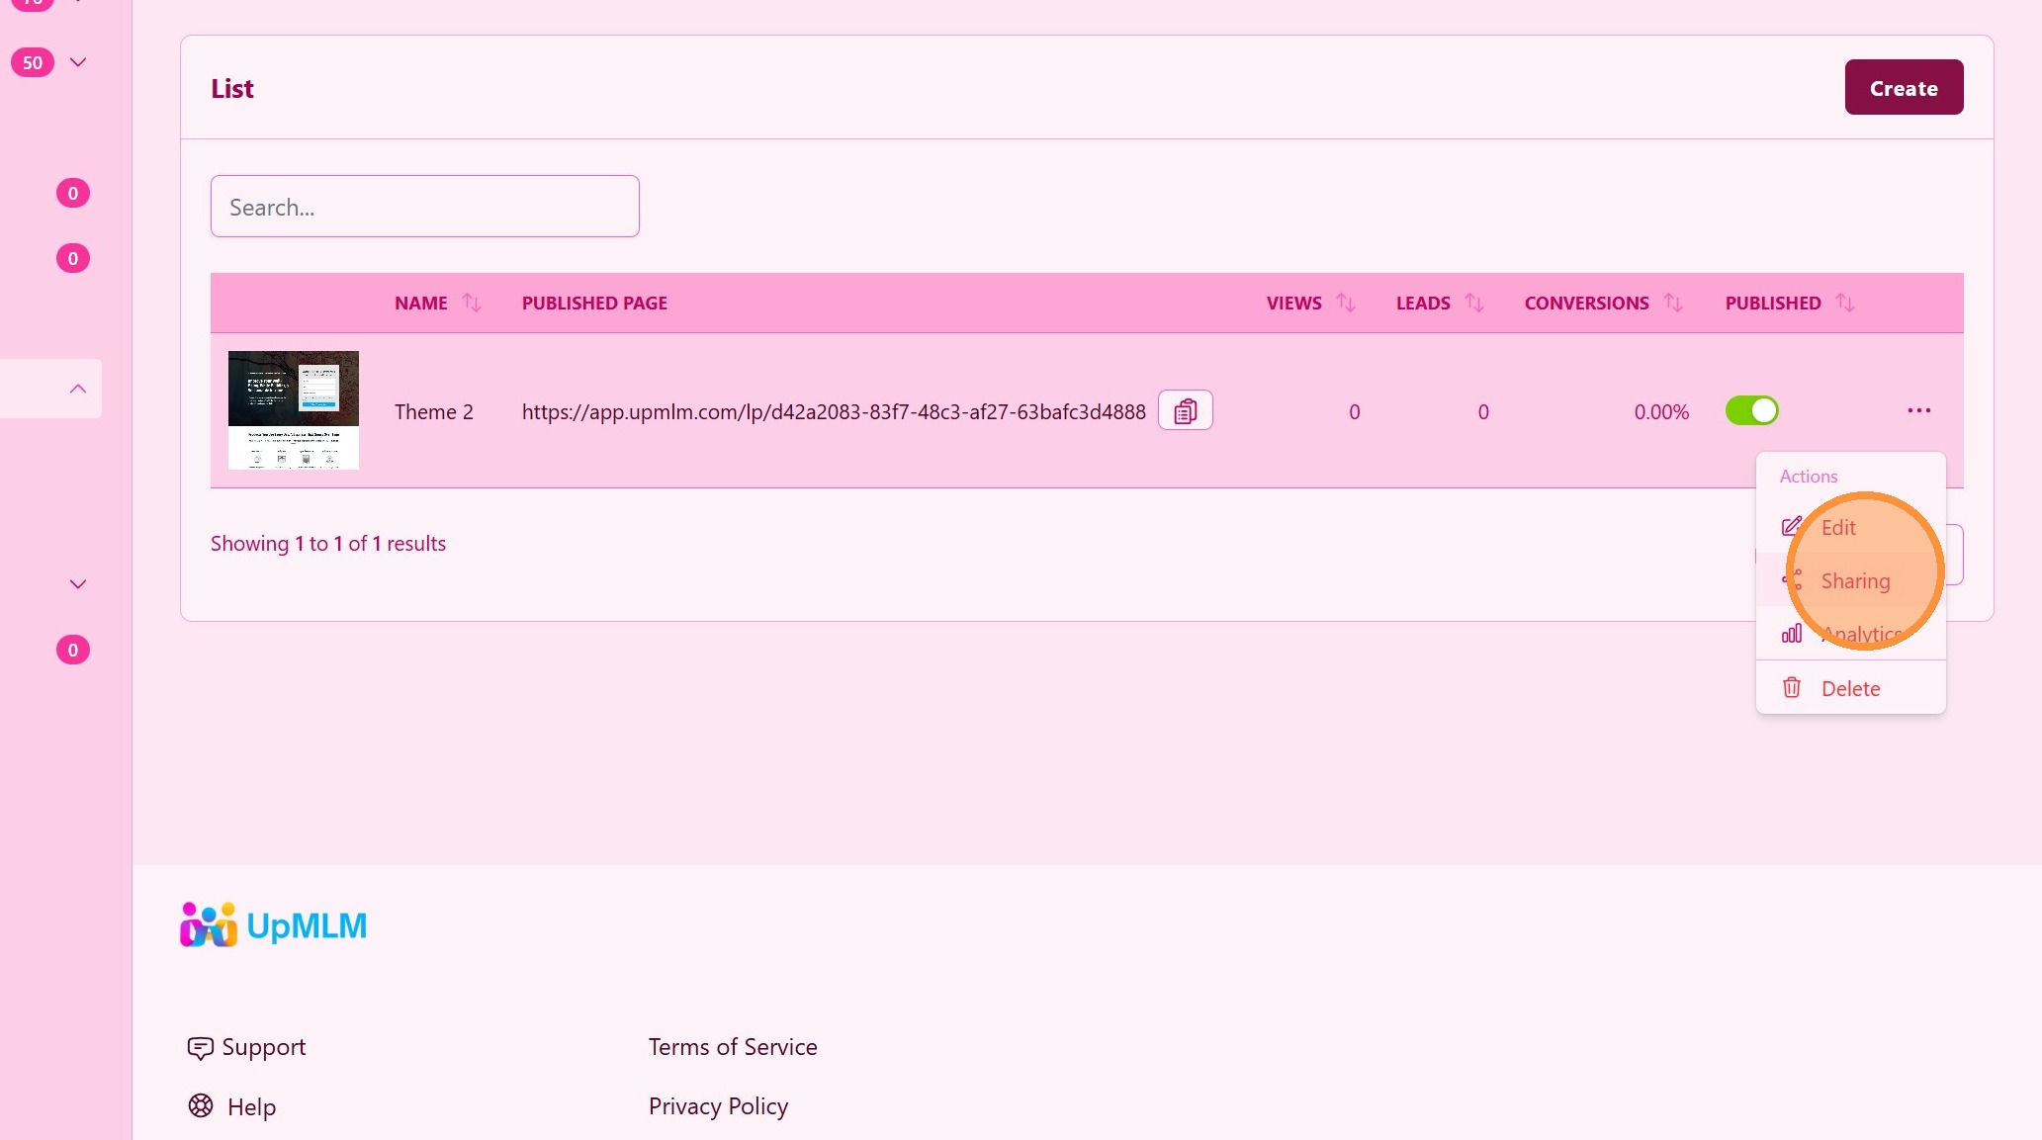Screen dimensions: 2042x1140
Task: Expand the lower sidebar chevron section
Action: [78, 584]
